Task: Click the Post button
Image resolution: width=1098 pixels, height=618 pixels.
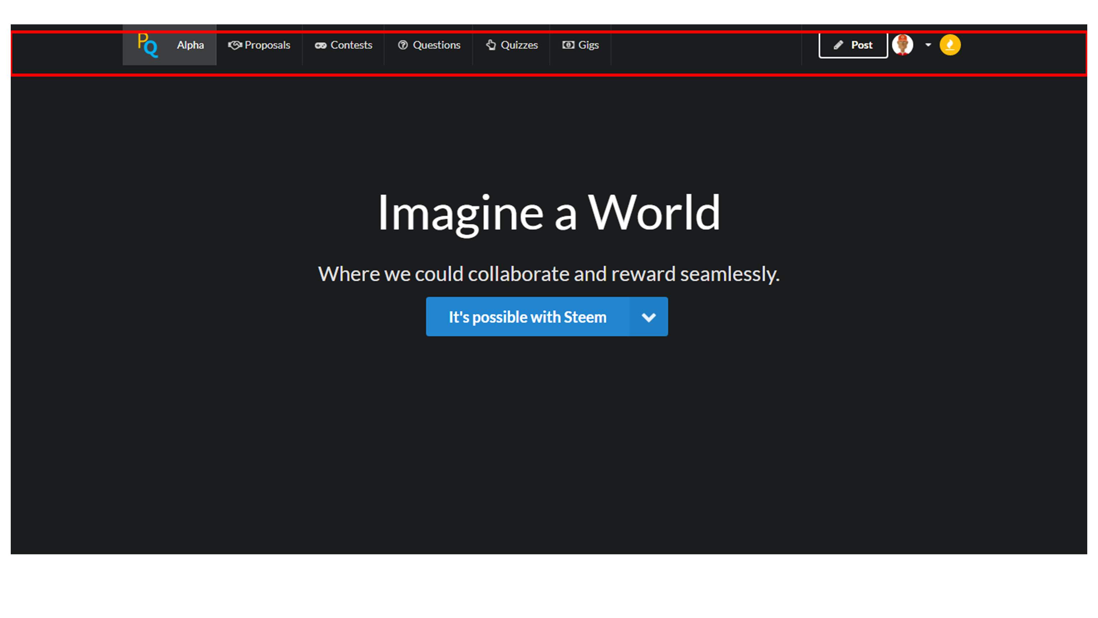Action: coord(853,45)
